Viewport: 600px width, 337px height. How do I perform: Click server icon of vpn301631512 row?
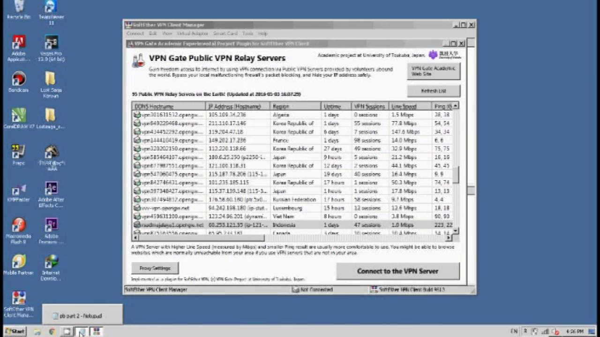[137, 115]
